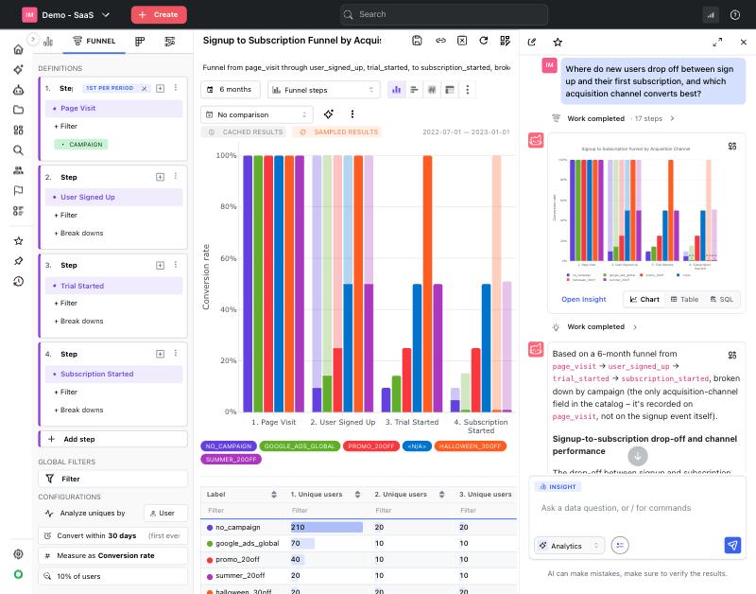The width and height of the screenshot is (756, 594).
Task: Select the stacked bar chart view
Action: (432, 90)
